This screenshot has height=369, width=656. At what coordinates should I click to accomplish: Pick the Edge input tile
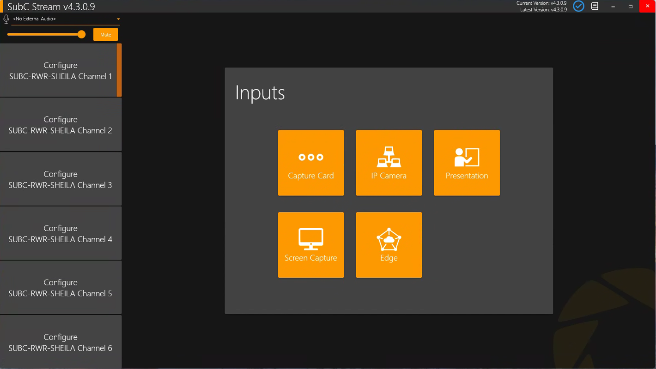click(389, 245)
